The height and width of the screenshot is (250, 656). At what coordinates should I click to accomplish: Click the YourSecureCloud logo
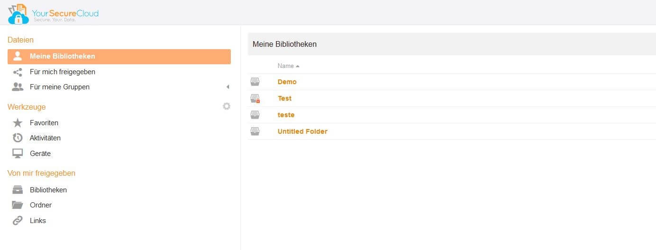(x=53, y=13)
